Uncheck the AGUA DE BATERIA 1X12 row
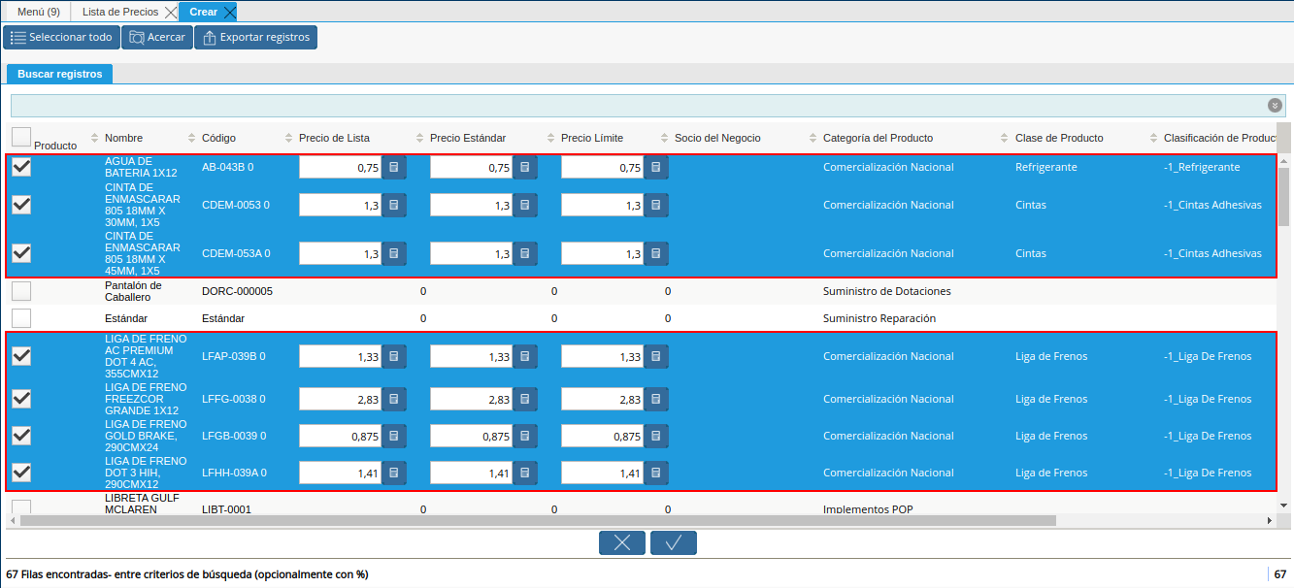This screenshot has width=1294, height=588. pyautogui.click(x=21, y=167)
